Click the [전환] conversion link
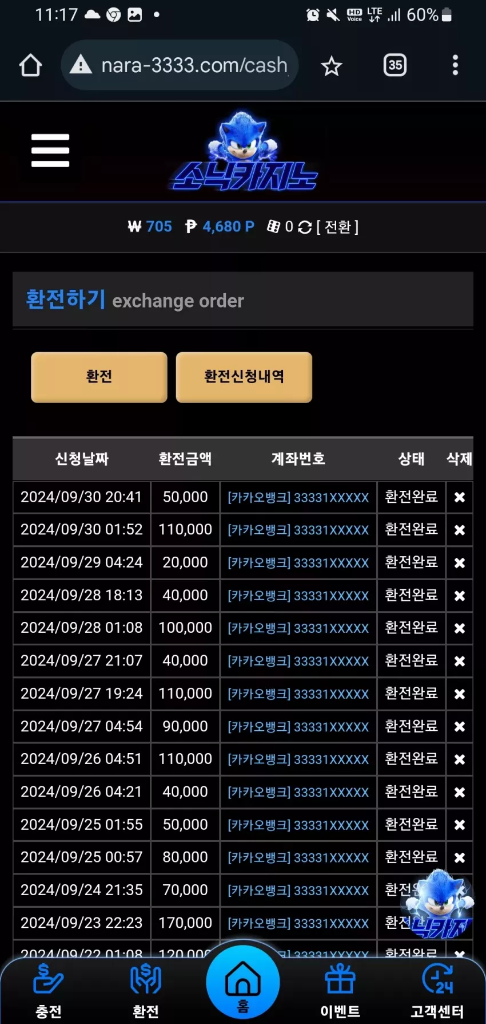This screenshot has height=1024, width=486. (337, 227)
